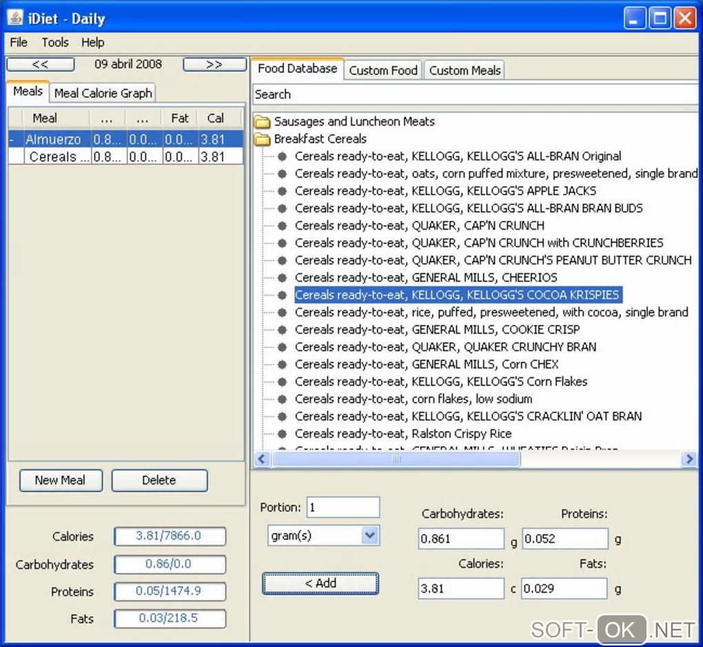Select CAP'N CRUNCH'S PEANUT BUTTER CRUNCH item
The image size is (703, 647).
pyautogui.click(x=493, y=261)
